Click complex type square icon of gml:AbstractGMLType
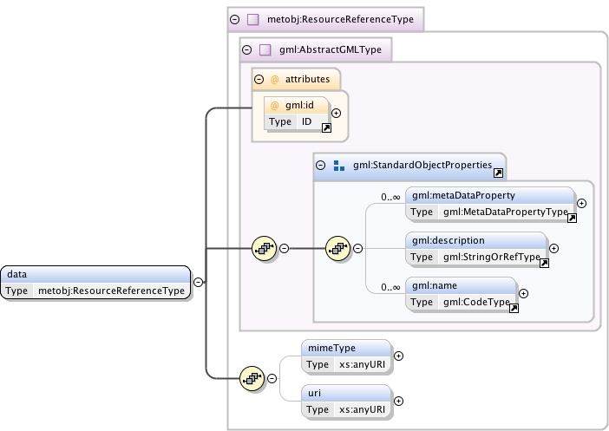 click(265, 49)
